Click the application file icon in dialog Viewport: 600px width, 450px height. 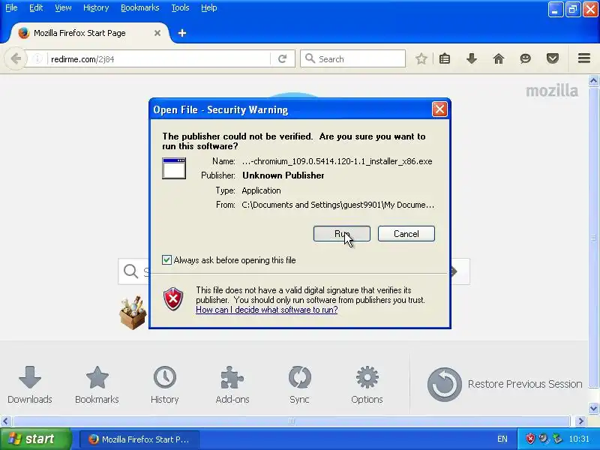(x=174, y=168)
